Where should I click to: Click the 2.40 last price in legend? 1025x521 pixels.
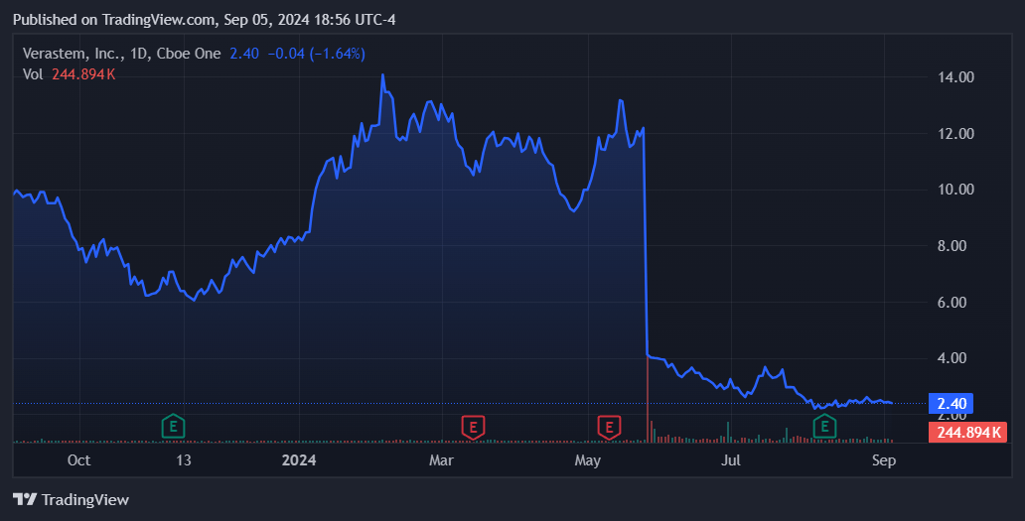pyautogui.click(x=244, y=54)
